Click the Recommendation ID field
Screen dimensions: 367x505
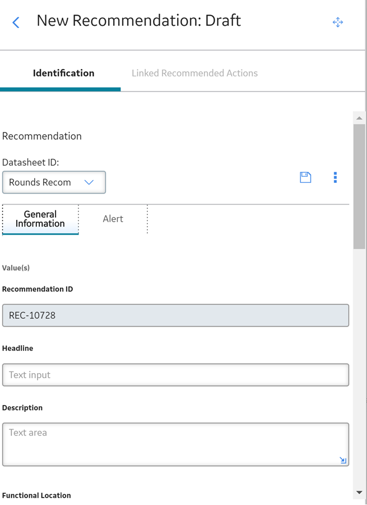(175, 315)
